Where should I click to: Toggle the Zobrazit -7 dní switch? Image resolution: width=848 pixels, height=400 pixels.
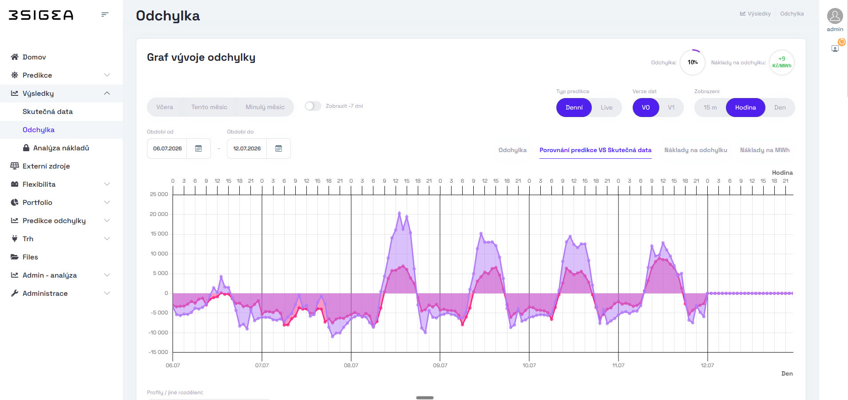tap(313, 106)
